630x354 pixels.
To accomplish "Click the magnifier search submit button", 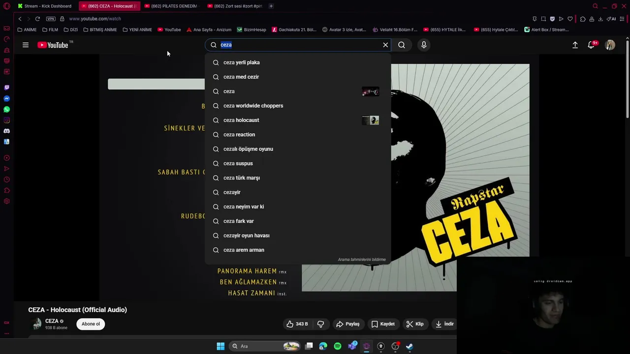I will point(402,45).
